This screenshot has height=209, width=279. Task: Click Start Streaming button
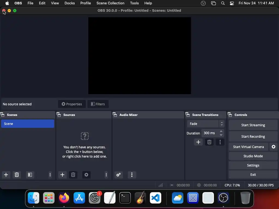[253, 125]
